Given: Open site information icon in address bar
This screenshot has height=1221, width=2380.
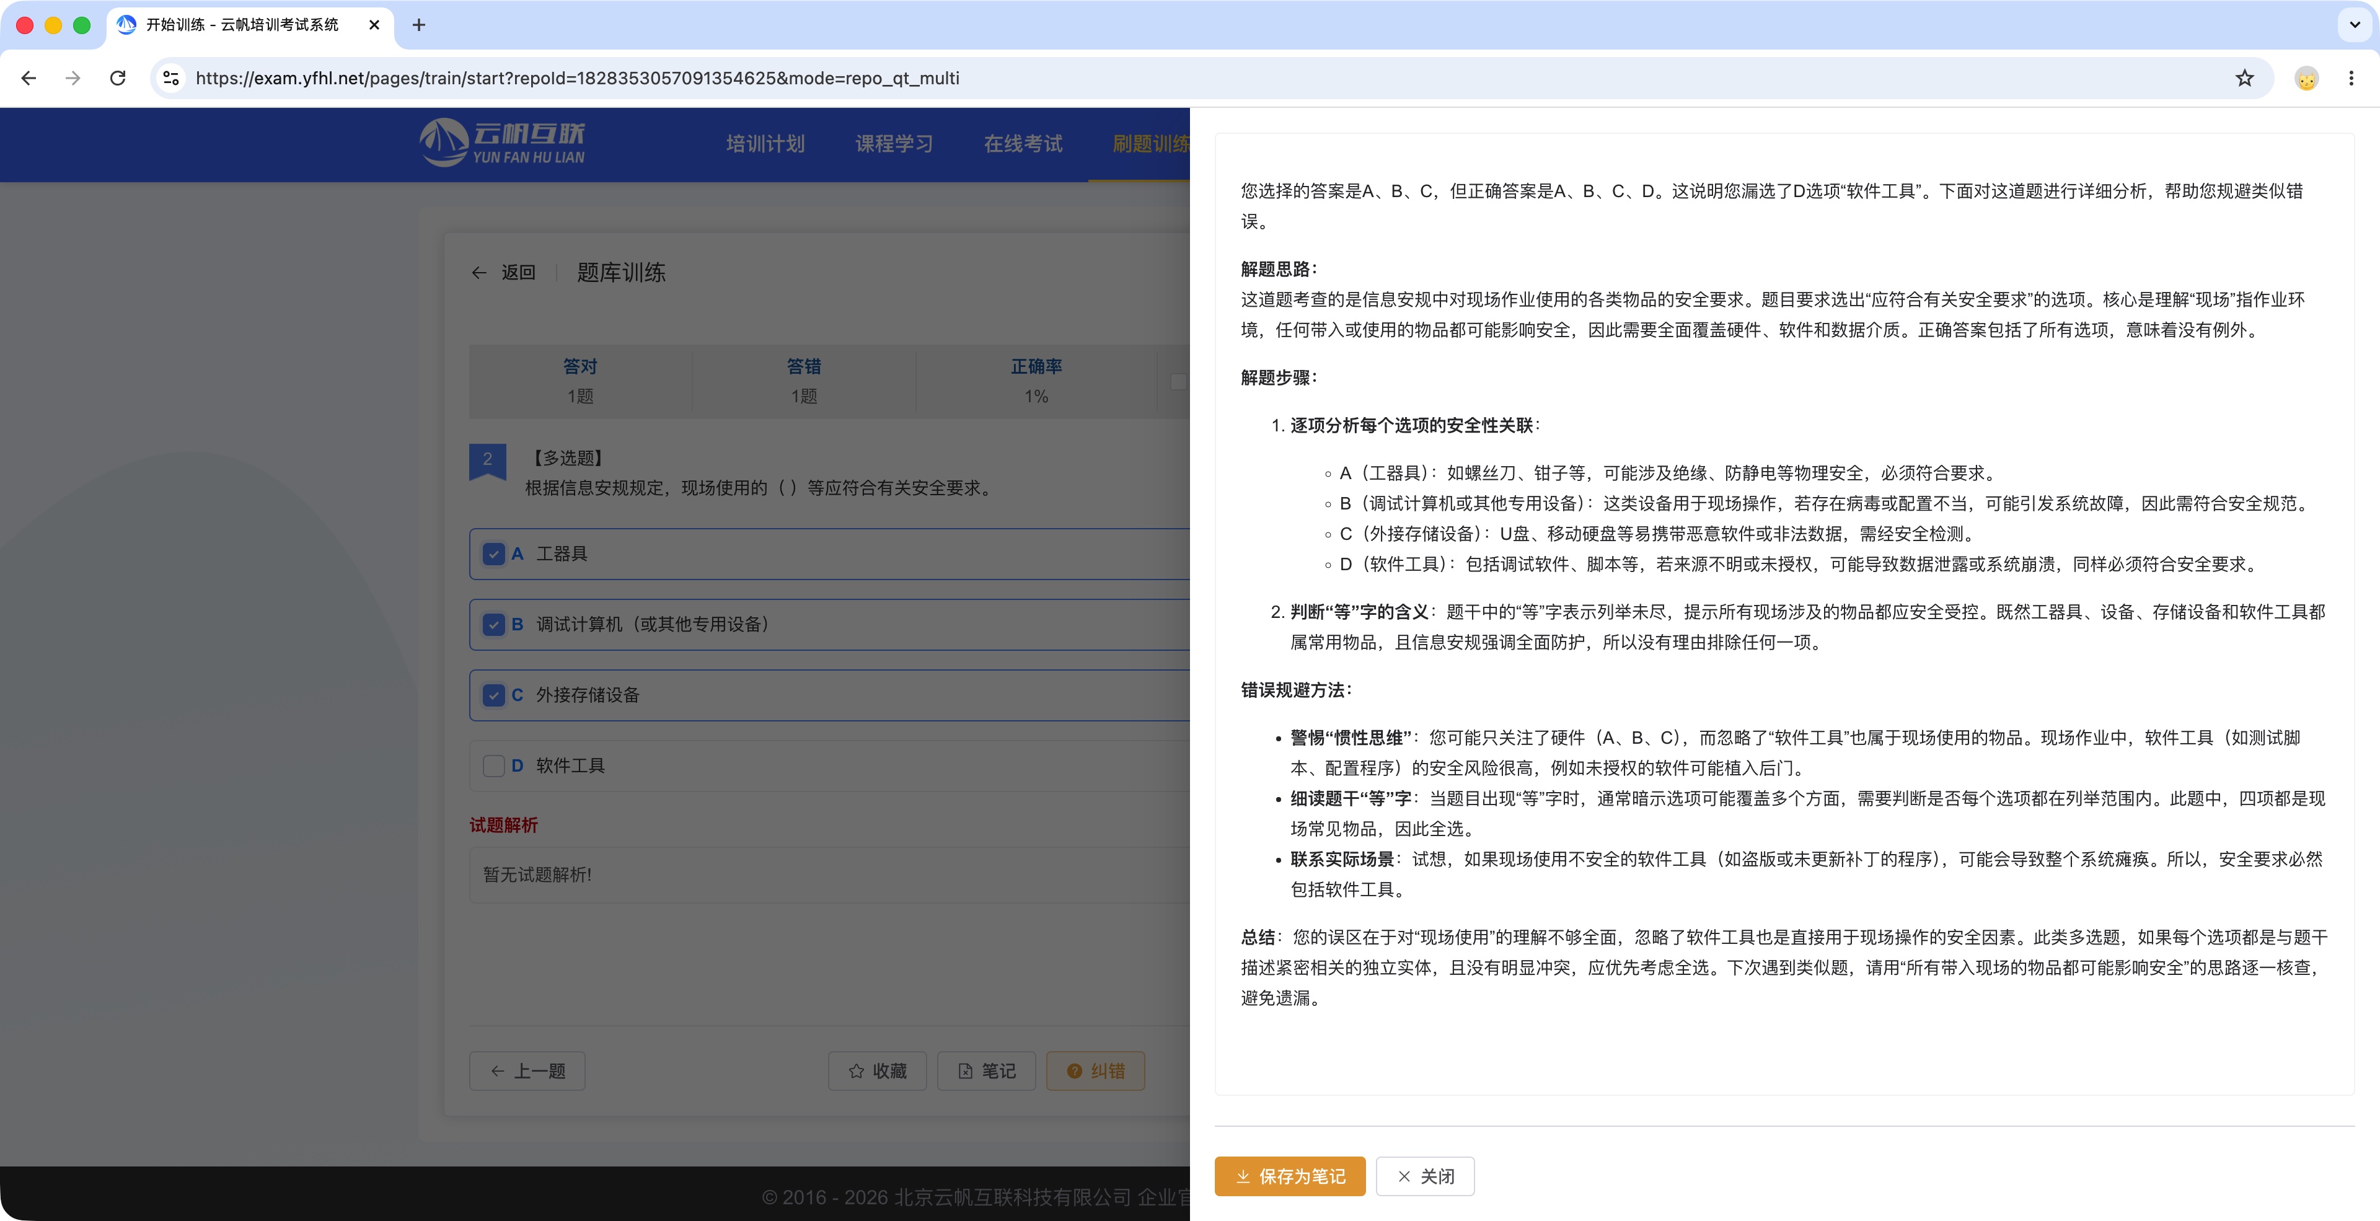Looking at the screenshot, I should tap(171, 79).
